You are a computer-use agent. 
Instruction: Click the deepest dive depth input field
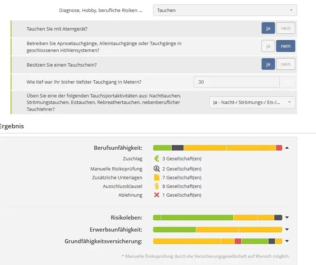coord(237,82)
